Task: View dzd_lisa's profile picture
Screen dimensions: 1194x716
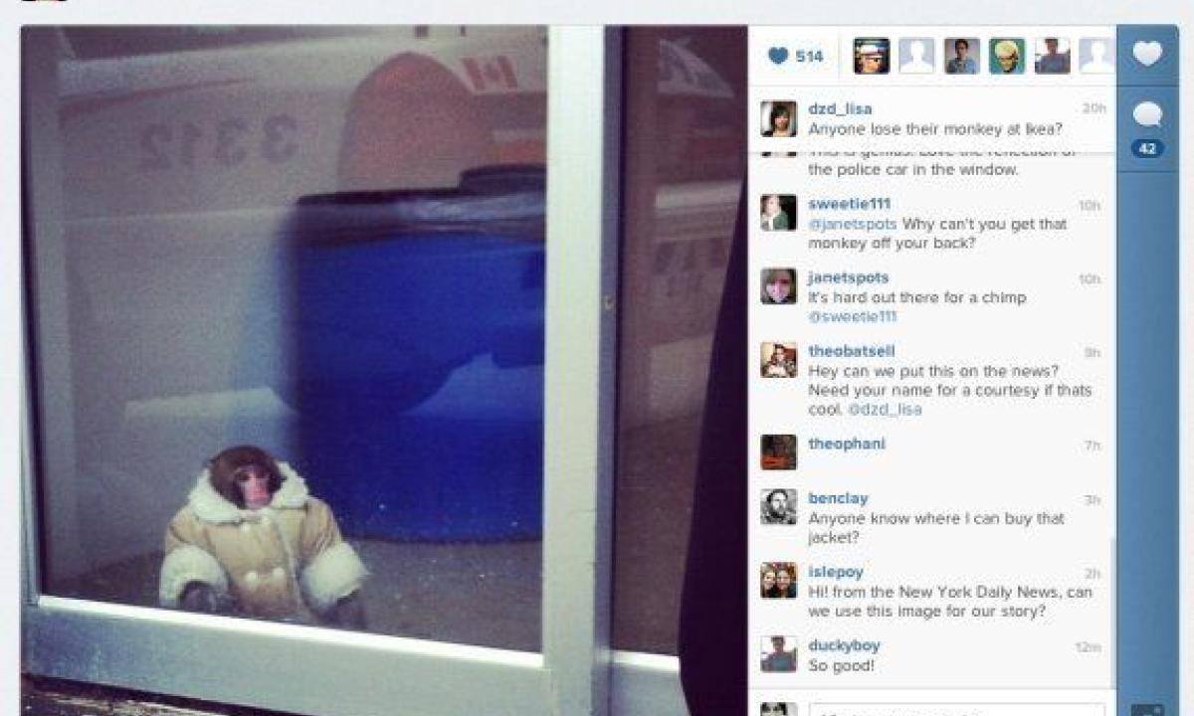Action: coord(778,118)
